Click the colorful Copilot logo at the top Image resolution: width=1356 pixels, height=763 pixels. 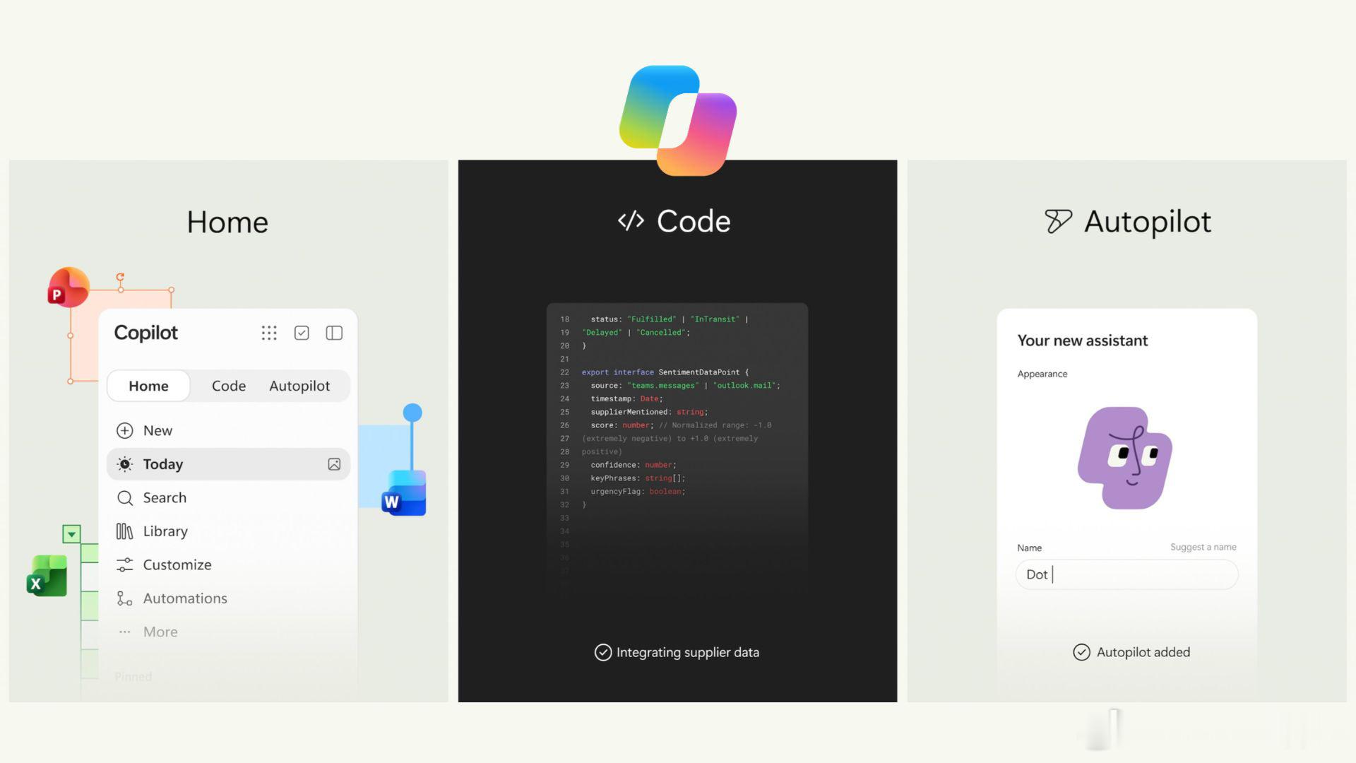tap(678, 120)
